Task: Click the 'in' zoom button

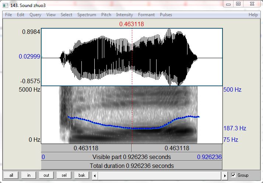Action: tap(29, 175)
